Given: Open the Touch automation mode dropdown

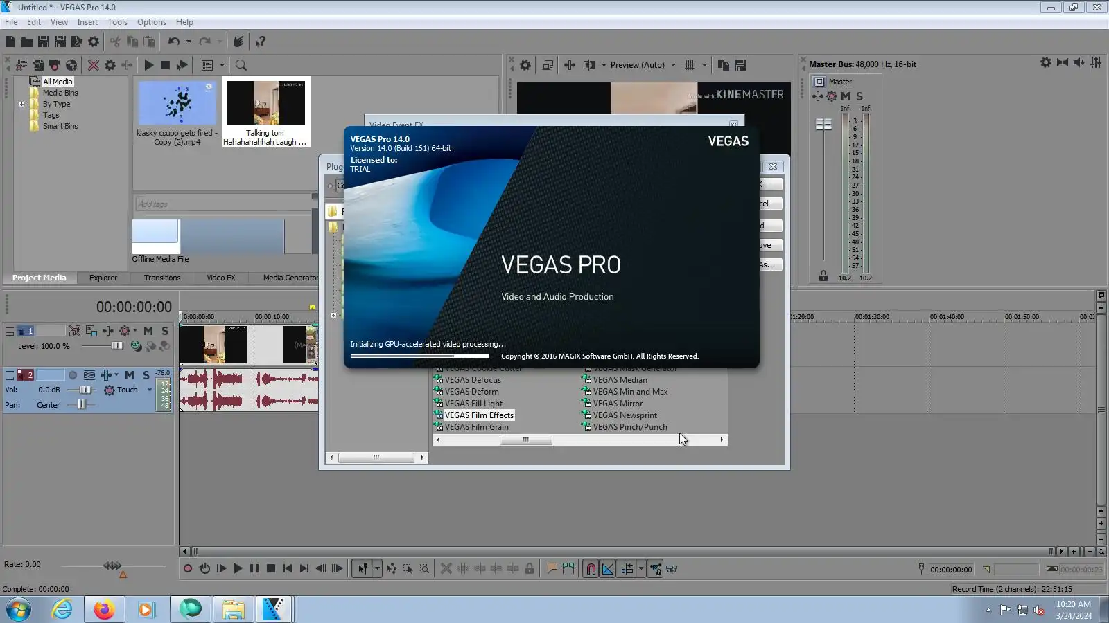Looking at the screenshot, I should click(150, 390).
